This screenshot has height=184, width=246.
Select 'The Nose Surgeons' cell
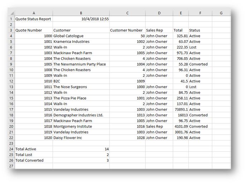click(x=81, y=87)
